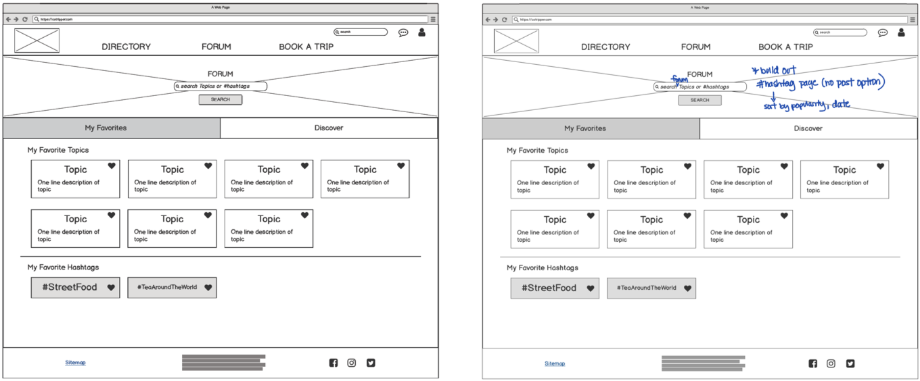The image size is (920, 381).
Task: Click the Instagram icon in left wireframe footer
Action: coord(352,363)
